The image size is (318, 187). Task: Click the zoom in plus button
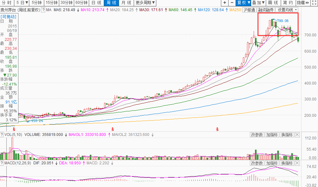point(224,3)
